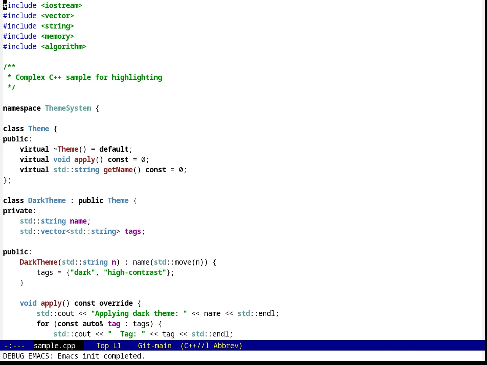487x365 pixels.
Task: Click the comment closing '*/'
Action: pos(11,87)
